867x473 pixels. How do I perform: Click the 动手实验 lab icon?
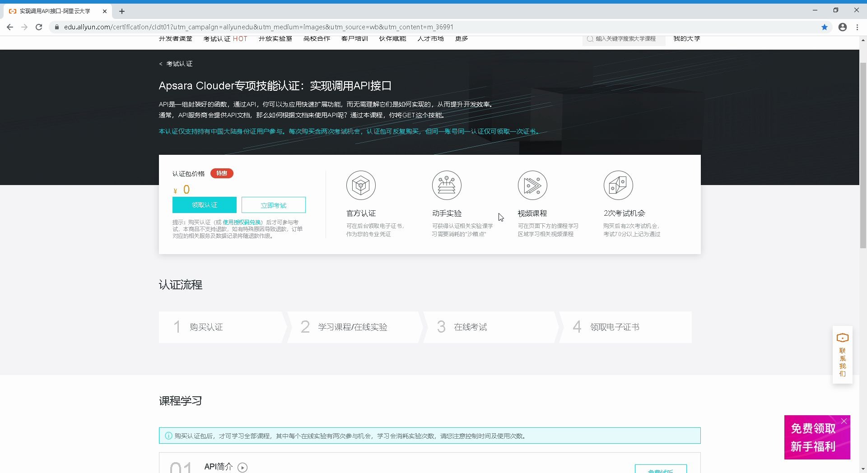pyautogui.click(x=447, y=185)
